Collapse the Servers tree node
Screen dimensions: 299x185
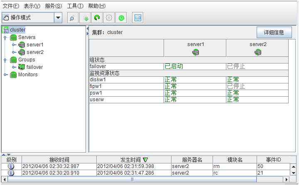(x=5, y=37)
